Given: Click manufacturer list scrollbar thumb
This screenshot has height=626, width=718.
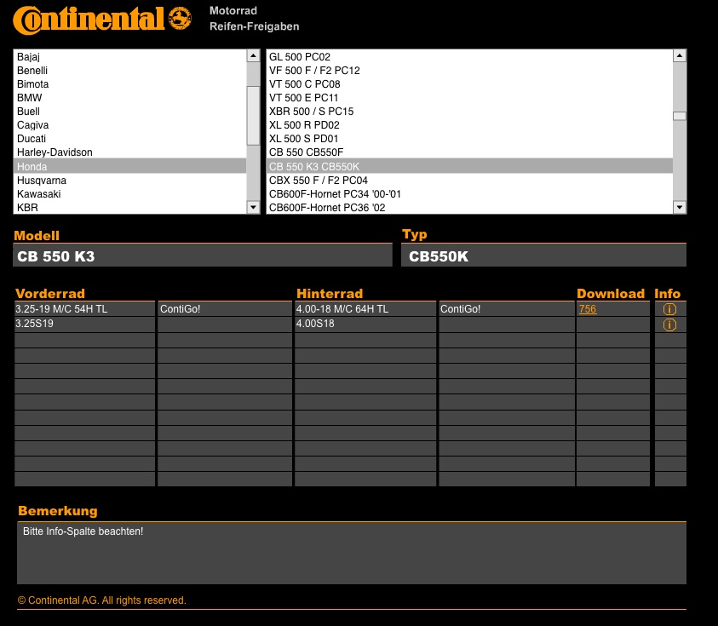Looking at the screenshot, I should 253,115.
